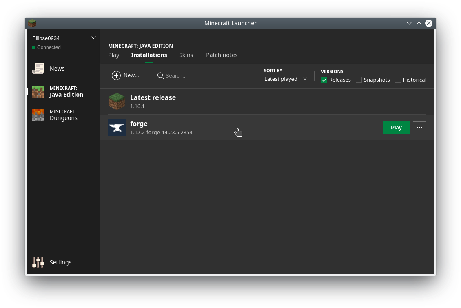
Task: Click the Settings sliders icon
Action: click(x=38, y=262)
